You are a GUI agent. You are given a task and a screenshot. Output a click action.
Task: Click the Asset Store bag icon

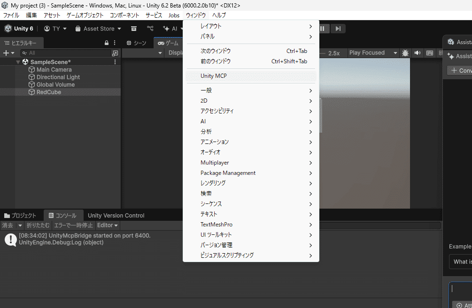[x=77, y=28]
